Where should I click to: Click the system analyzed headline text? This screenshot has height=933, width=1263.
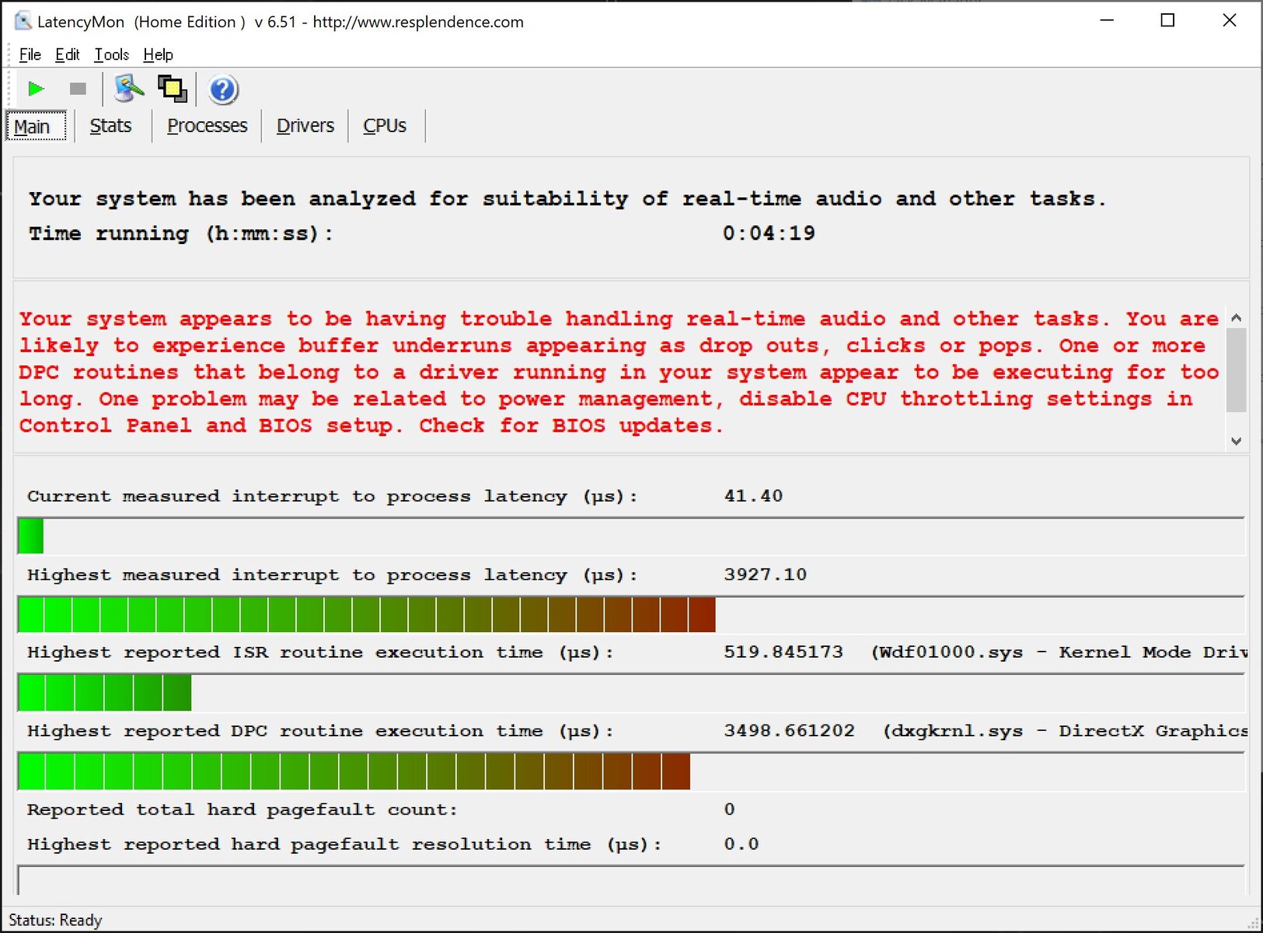click(567, 199)
